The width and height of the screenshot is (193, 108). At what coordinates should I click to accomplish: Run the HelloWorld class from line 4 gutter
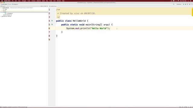pyautogui.click(x=52, y=21)
